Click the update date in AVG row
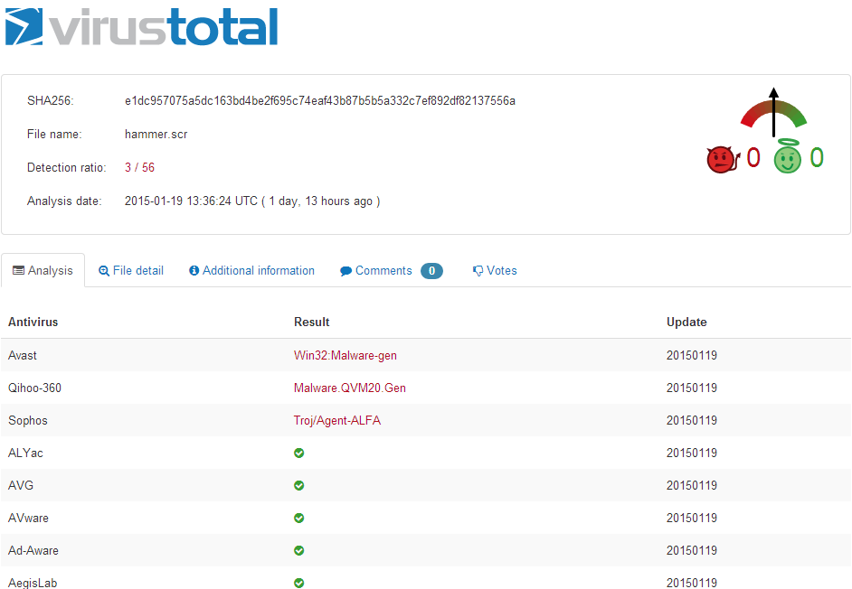Viewport: 852px width, 589px height. [x=692, y=485]
